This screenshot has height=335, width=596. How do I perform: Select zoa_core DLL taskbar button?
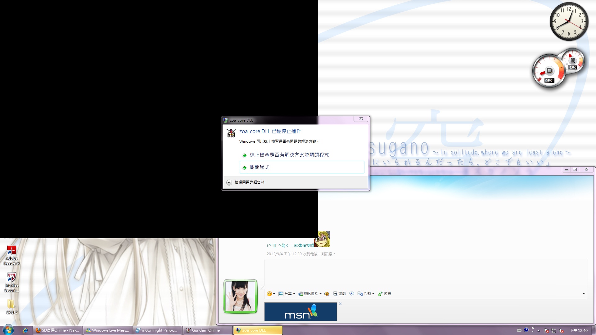click(x=258, y=330)
